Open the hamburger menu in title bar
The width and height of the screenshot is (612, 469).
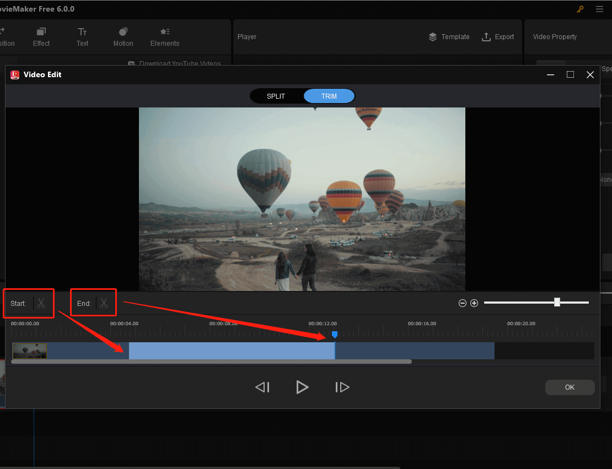600,9
